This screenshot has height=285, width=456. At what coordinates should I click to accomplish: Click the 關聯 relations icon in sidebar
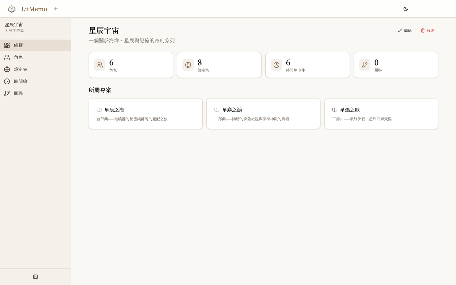click(7, 93)
